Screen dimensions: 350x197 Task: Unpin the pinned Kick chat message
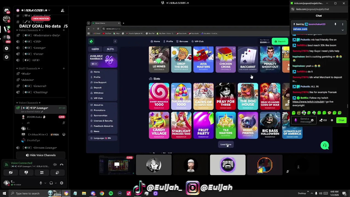(x=335, y=24)
